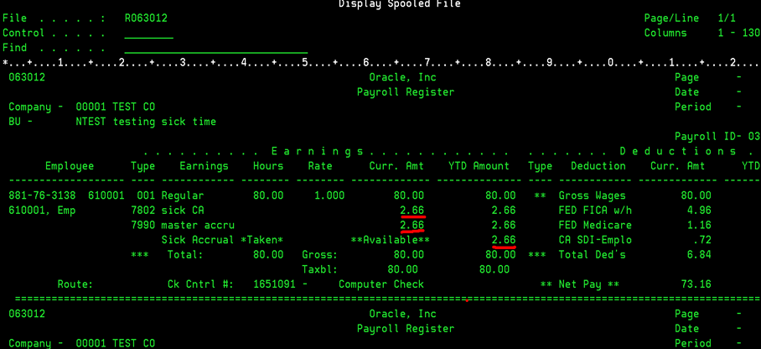Click the Find input field
The width and height of the screenshot is (761, 349).
click(x=216, y=48)
